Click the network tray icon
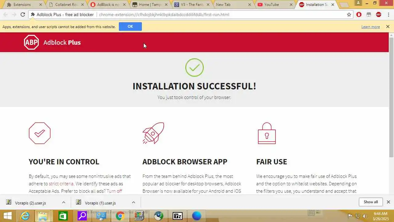The width and height of the screenshot is (394, 222). pyautogui.click(x=358, y=216)
